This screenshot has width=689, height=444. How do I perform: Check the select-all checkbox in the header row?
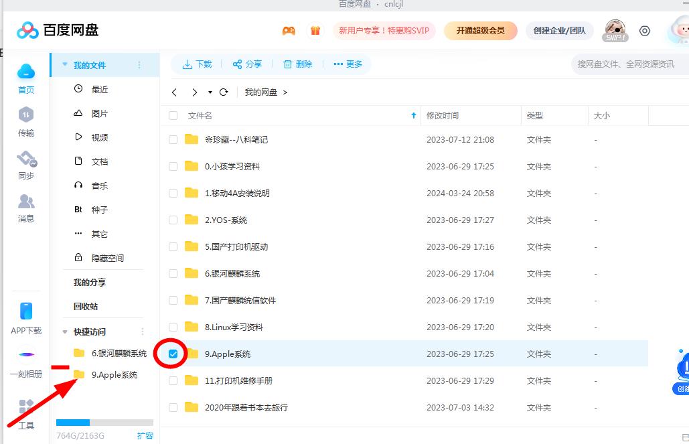click(173, 115)
